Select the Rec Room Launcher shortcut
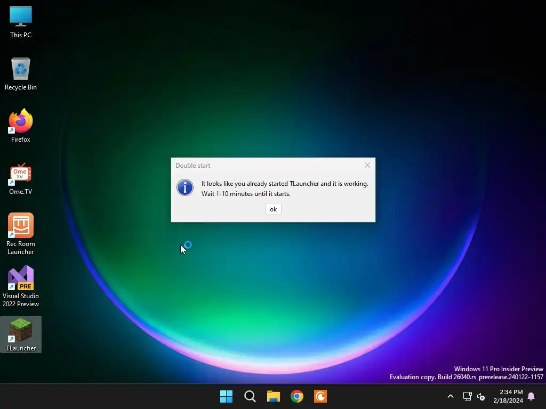546x409 pixels. tap(21, 234)
